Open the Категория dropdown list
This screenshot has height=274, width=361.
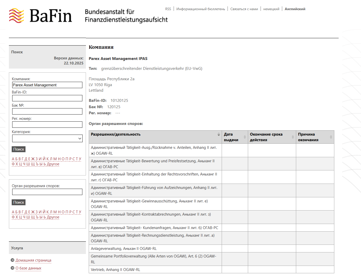click(x=47, y=138)
